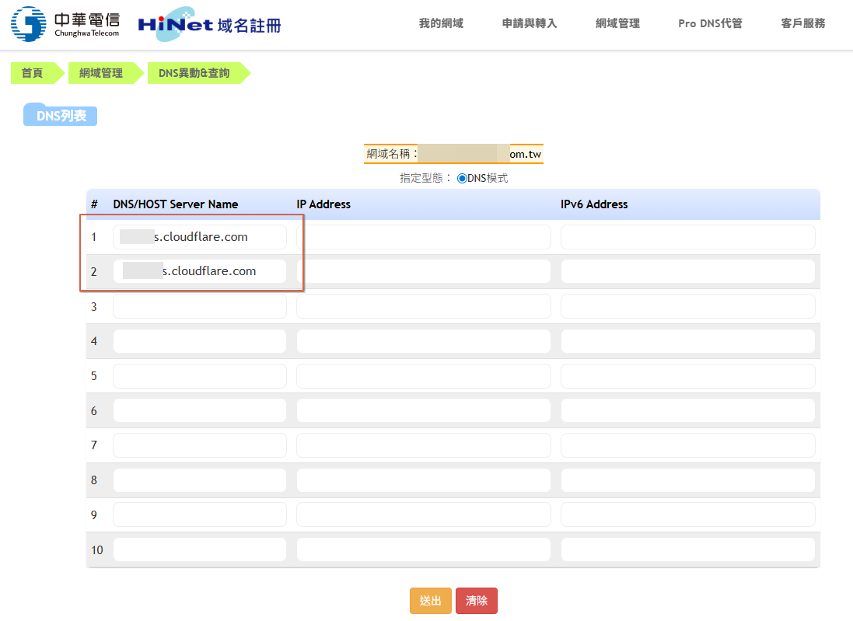Image resolution: width=853 pixels, height=621 pixels.
Task: Open the 網域管理 top menu
Action: (617, 23)
